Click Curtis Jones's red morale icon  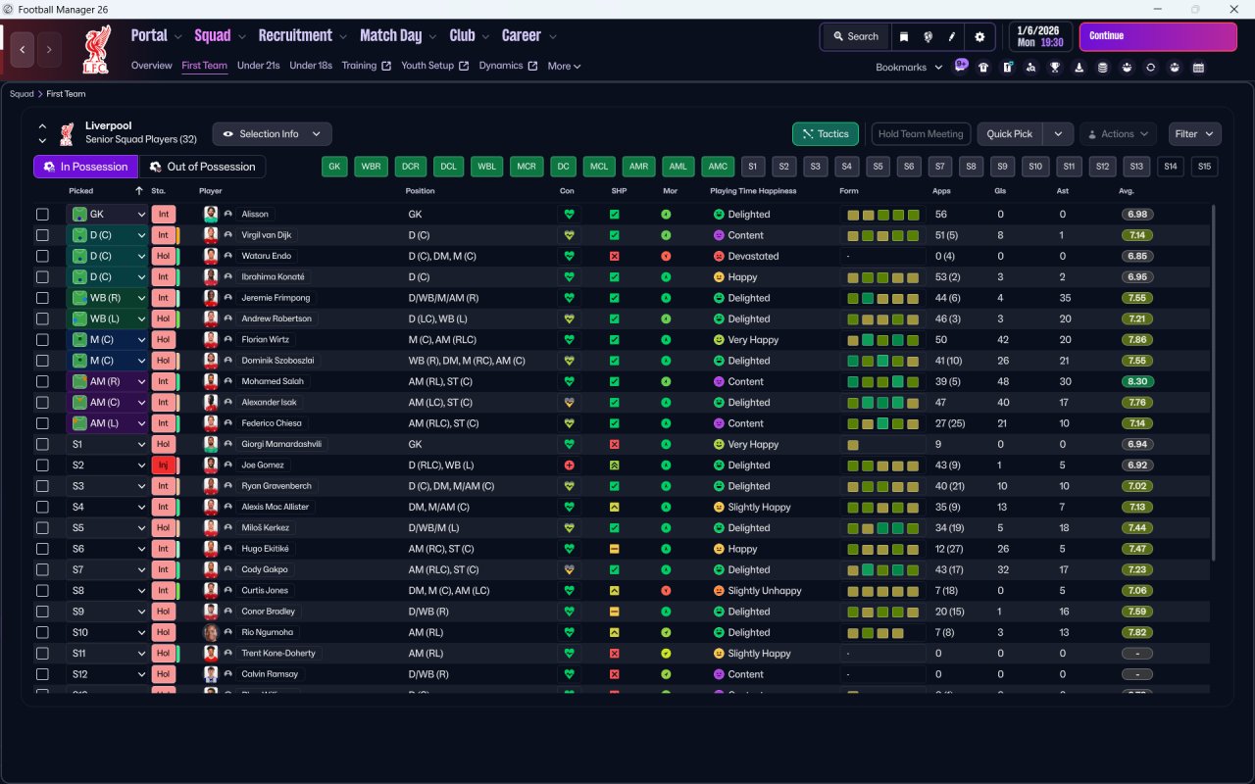point(666,591)
